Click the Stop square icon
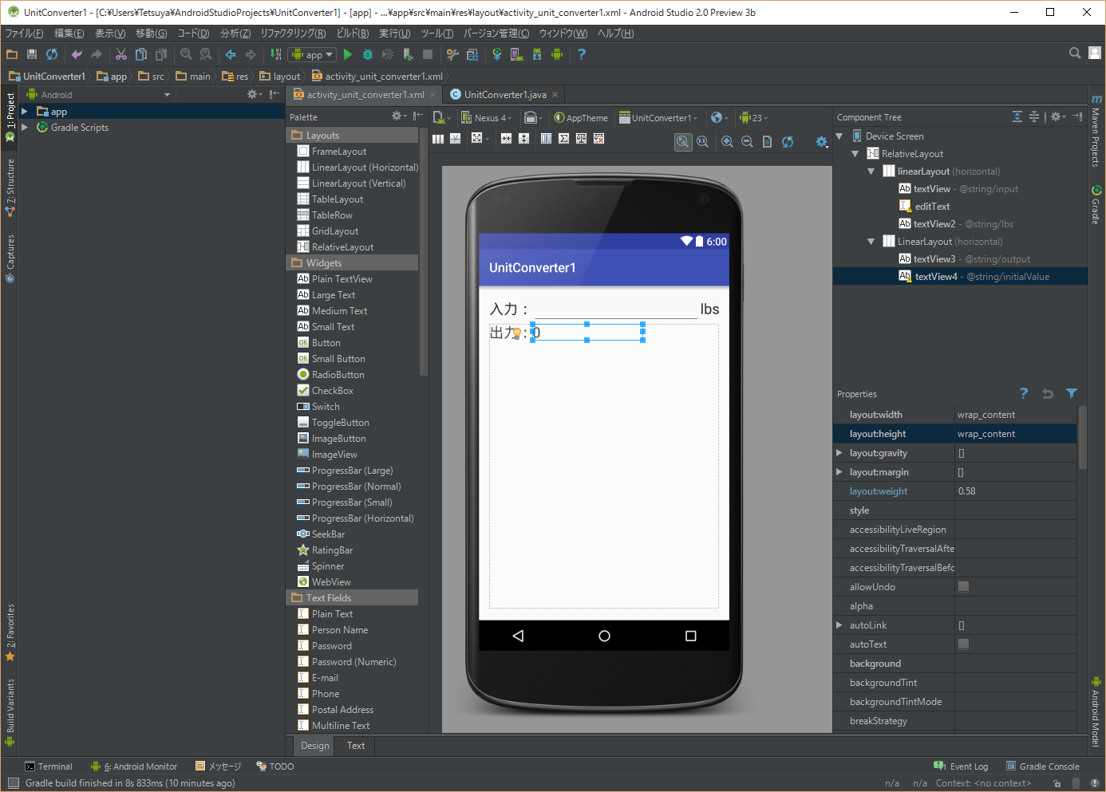 pyautogui.click(x=428, y=54)
